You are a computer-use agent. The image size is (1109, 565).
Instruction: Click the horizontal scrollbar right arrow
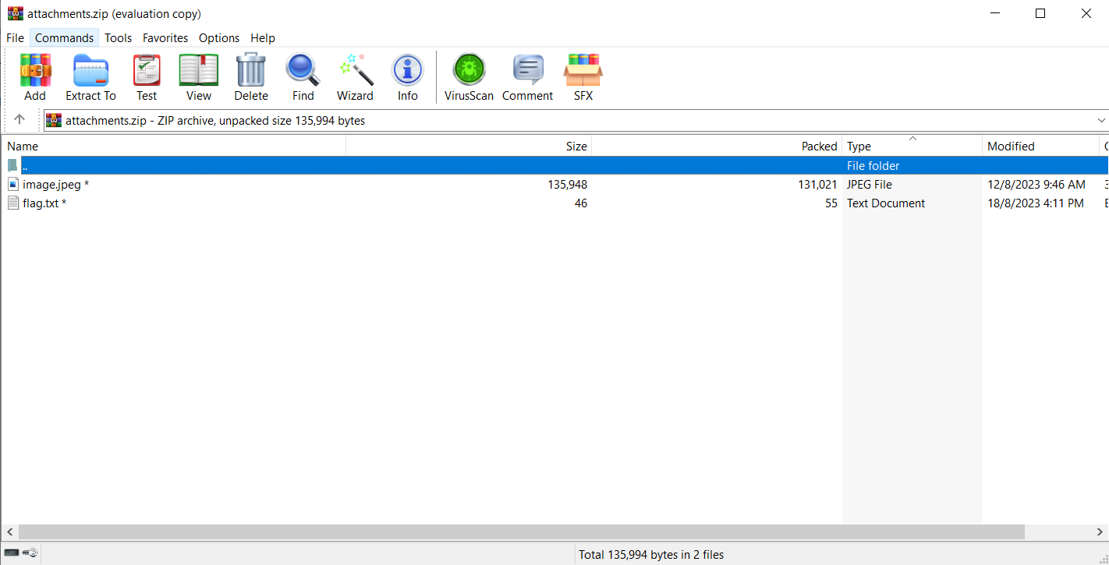pyautogui.click(x=1101, y=531)
